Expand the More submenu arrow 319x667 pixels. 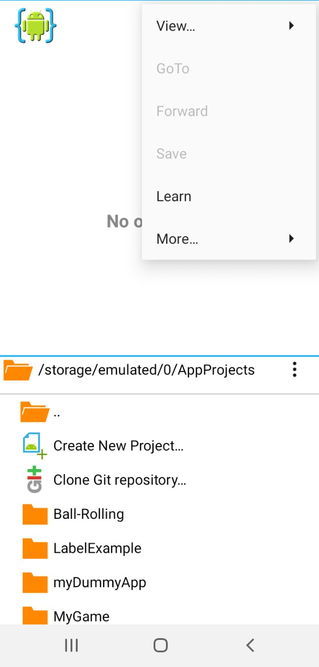[291, 238]
